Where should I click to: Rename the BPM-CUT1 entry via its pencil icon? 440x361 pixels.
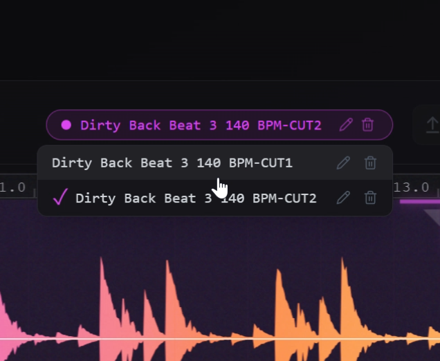pyautogui.click(x=343, y=163)
